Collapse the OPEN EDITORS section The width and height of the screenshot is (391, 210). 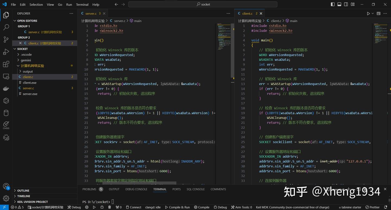coord(15,21)
